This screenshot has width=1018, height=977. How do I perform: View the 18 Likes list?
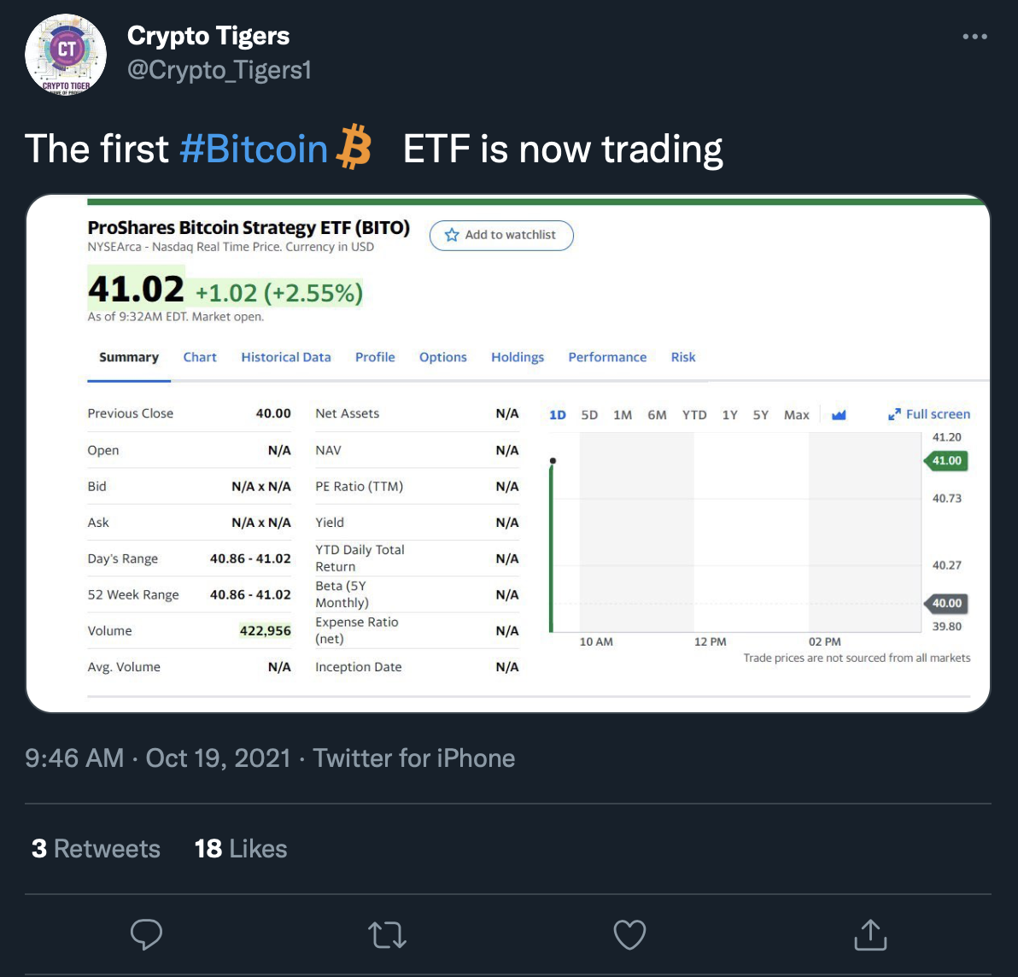pyautogui.click(x=241, y=848)
